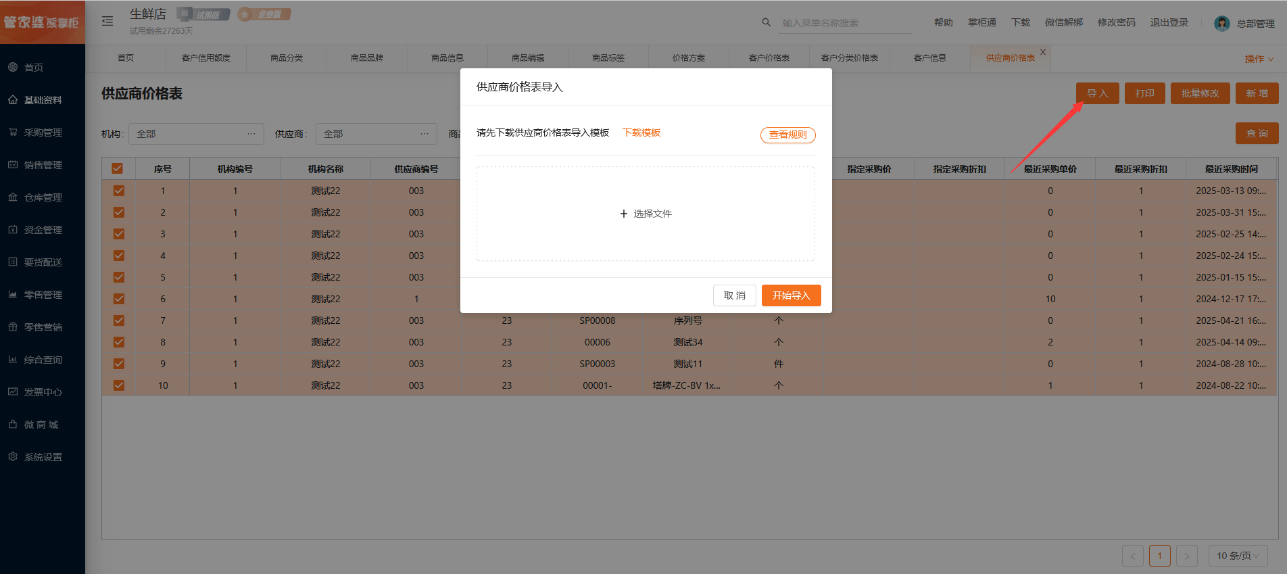This screenshot has width=1287, height=574.
Task: Click the 采购管理 cart icon
Action: (x=13, y=132)
